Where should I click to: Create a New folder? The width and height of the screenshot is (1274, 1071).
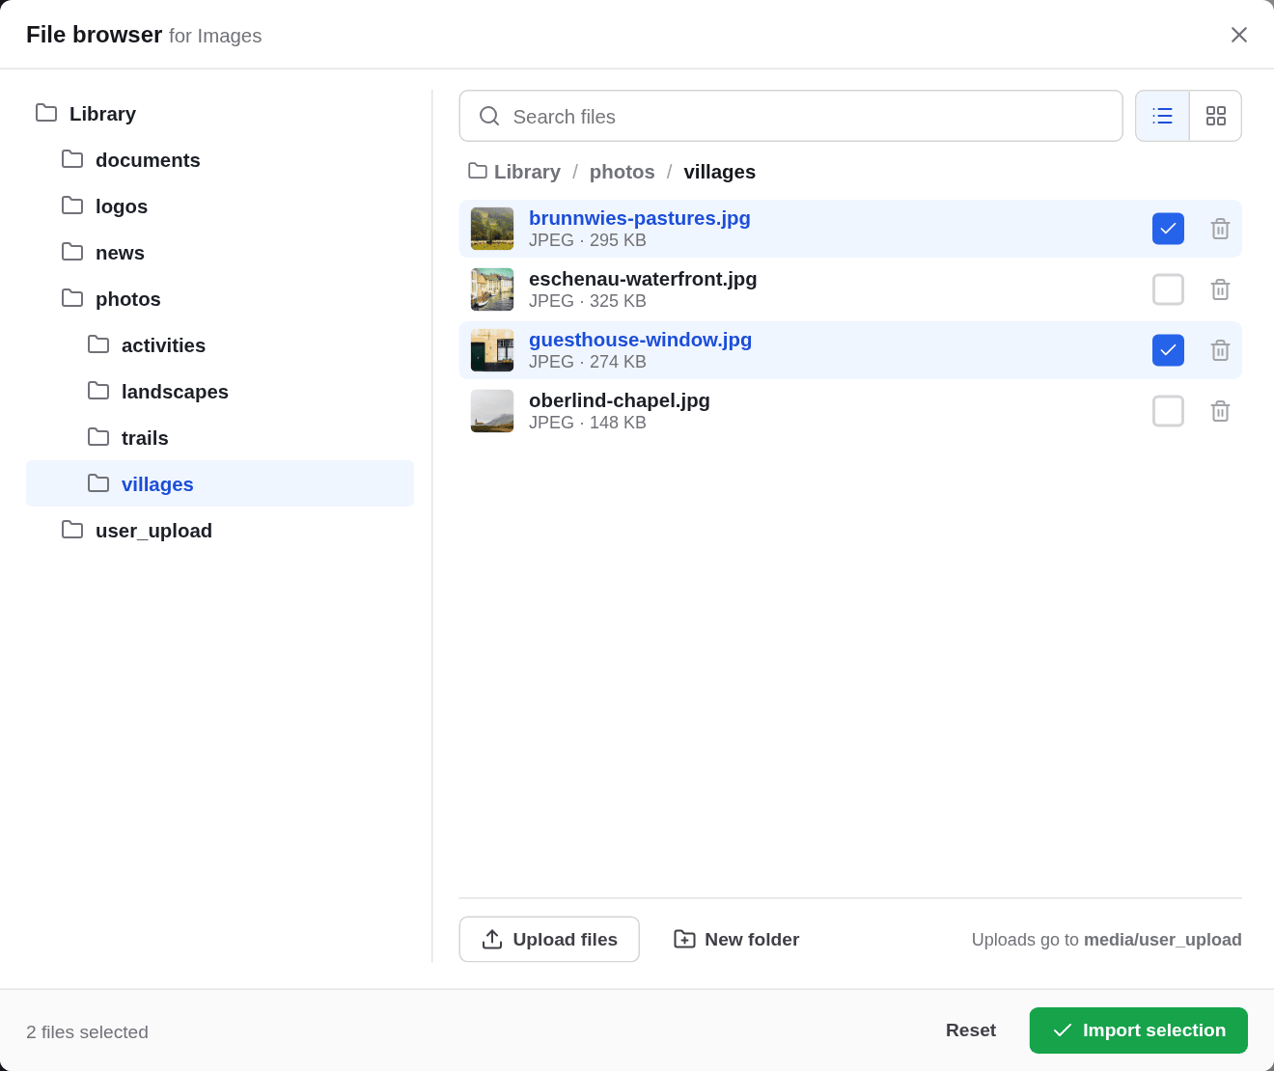coord(736,939)
